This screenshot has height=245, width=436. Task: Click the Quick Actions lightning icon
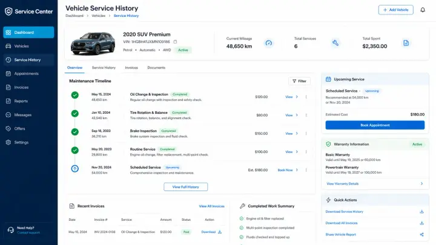pos(328,200)
